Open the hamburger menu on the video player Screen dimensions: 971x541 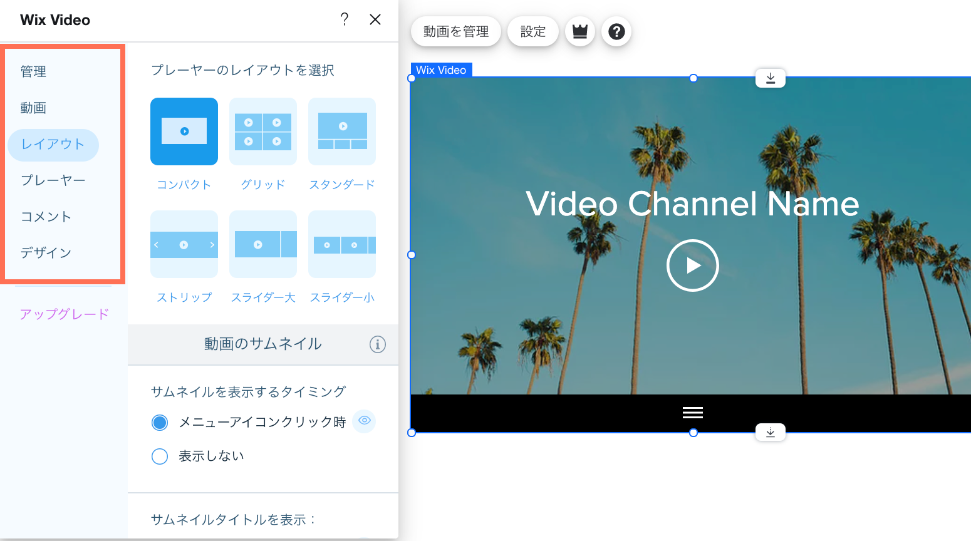[692, 413]
